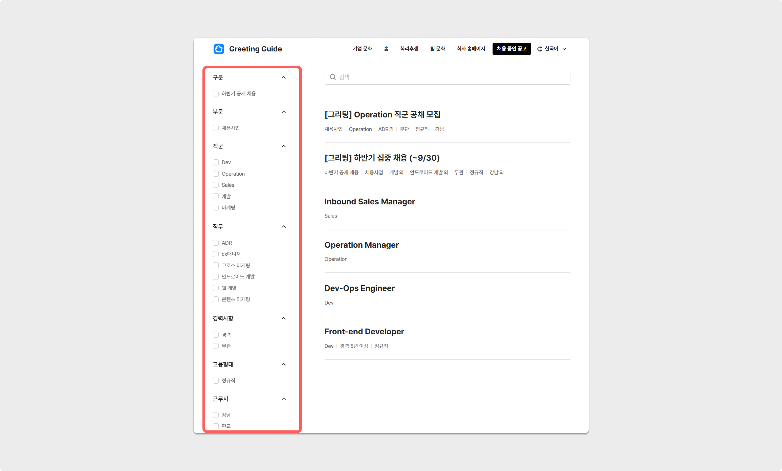This screenshot has height=471, width=782.
Task: Collapse the 직무 filter chevron
Action: click(284, 227)
